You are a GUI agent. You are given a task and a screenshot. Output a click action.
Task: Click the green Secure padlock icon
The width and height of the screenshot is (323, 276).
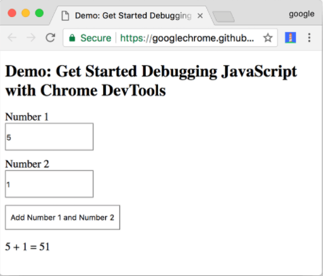72,38
